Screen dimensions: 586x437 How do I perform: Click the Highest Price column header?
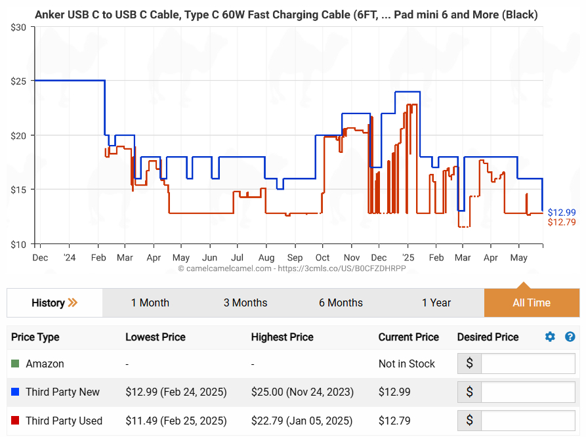click(x=282, y=337)
